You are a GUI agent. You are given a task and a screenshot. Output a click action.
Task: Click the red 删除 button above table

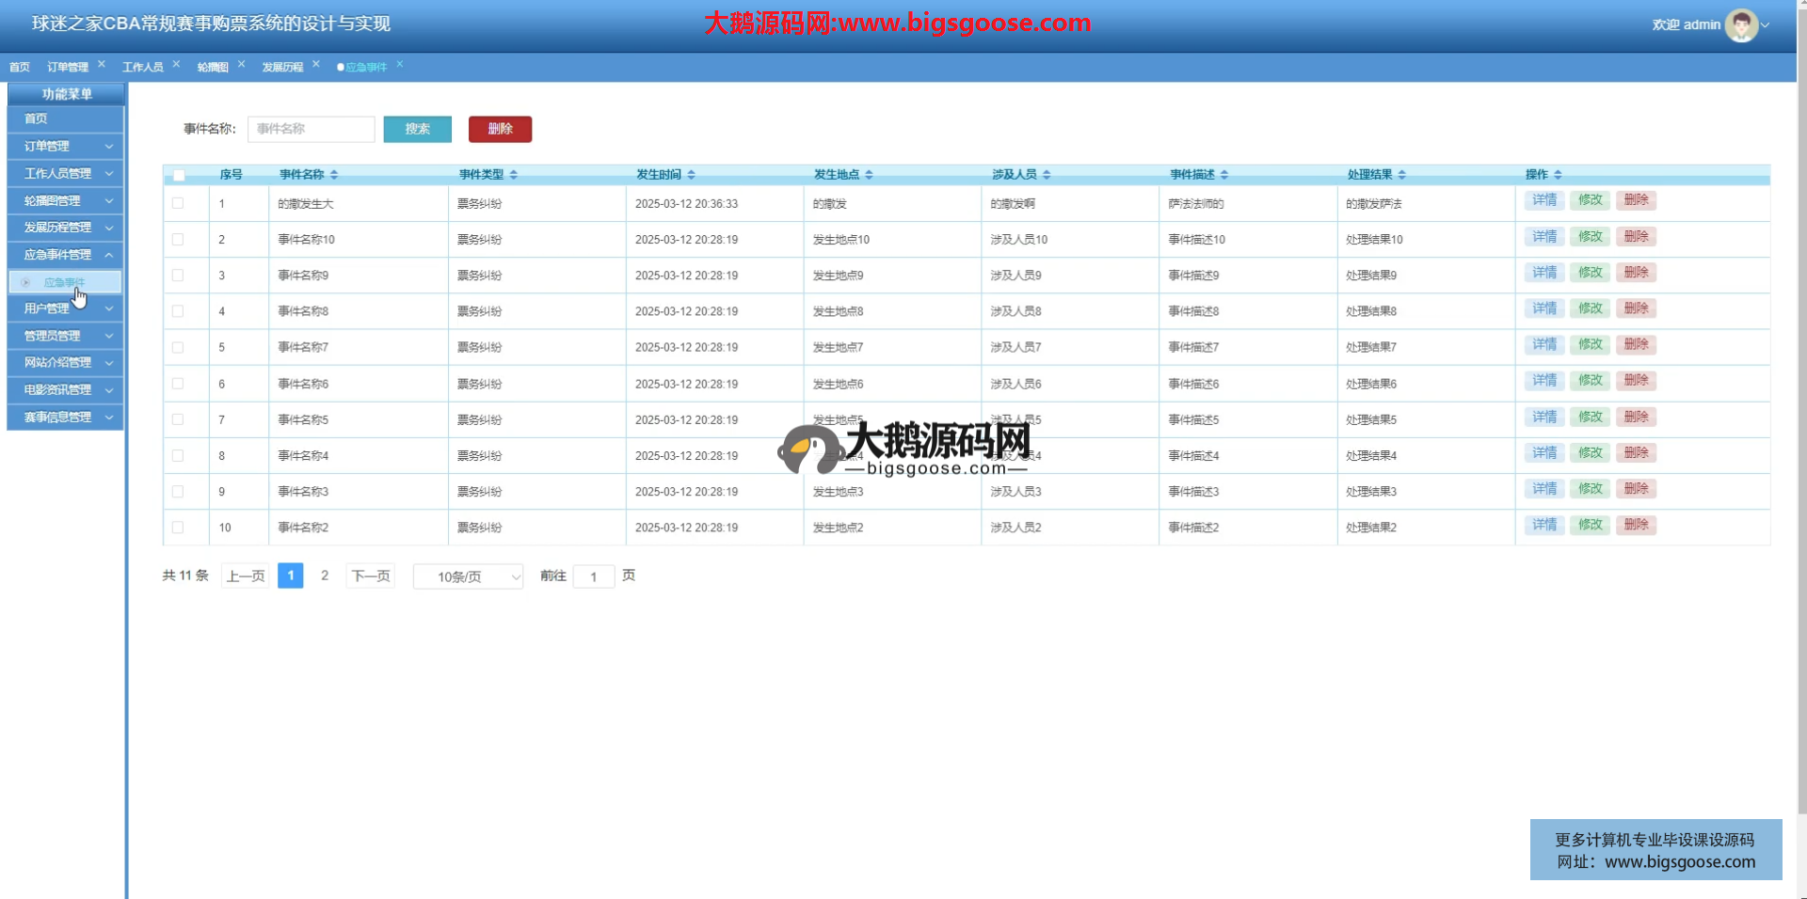click(500, 129)
